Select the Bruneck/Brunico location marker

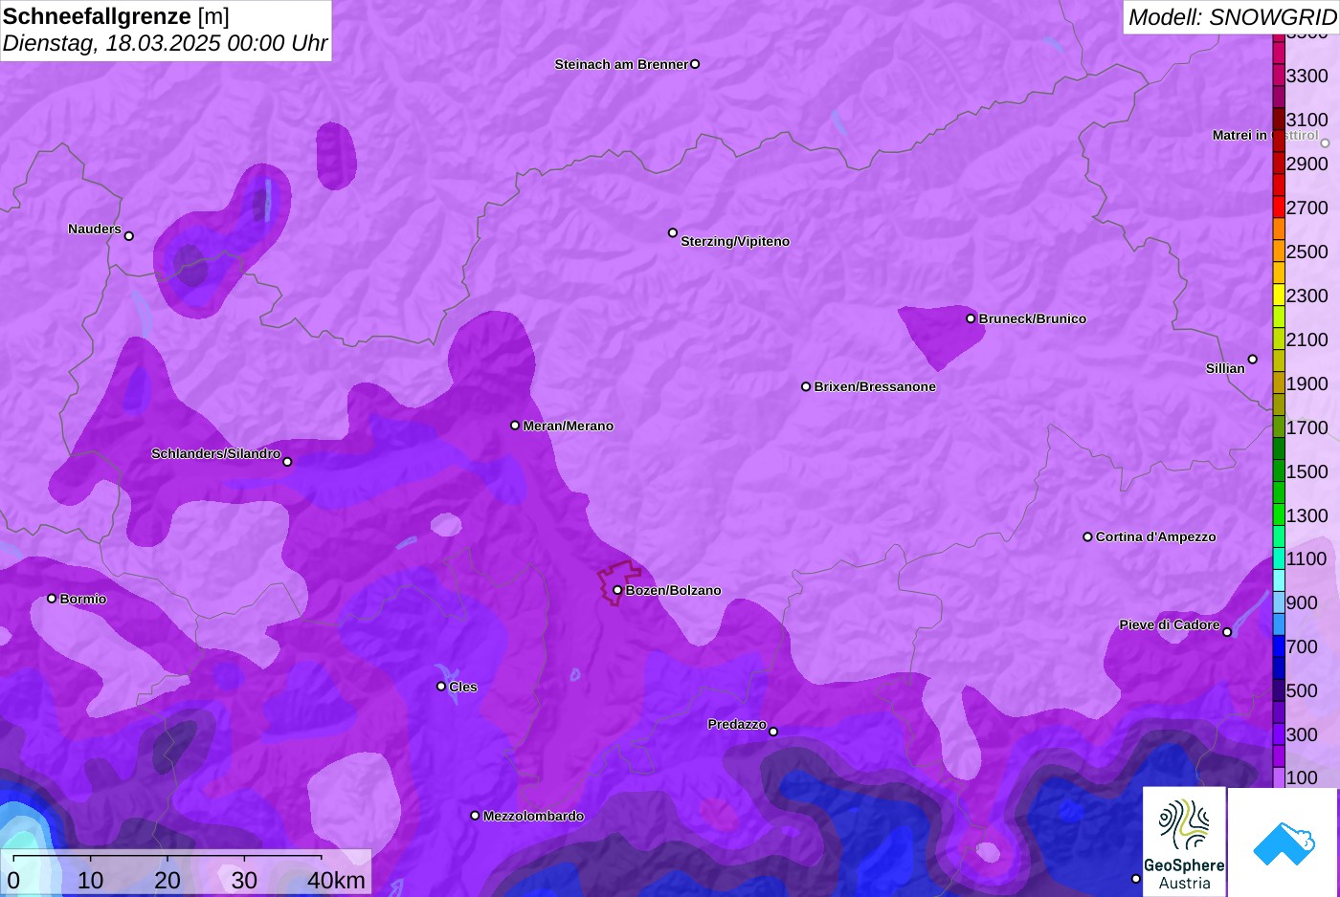point(971,318)
